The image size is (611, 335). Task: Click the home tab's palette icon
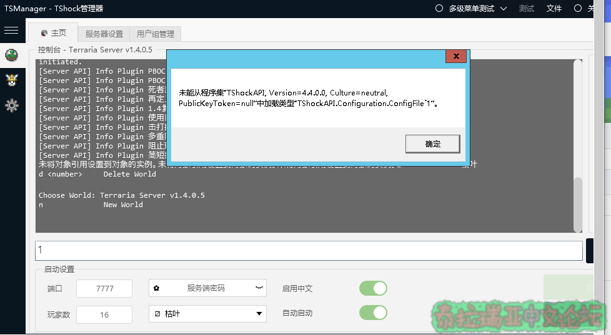pyautogui.click(x=44, y=34)
